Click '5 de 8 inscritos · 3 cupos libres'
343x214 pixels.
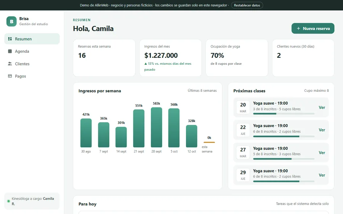tap(277, 154)
